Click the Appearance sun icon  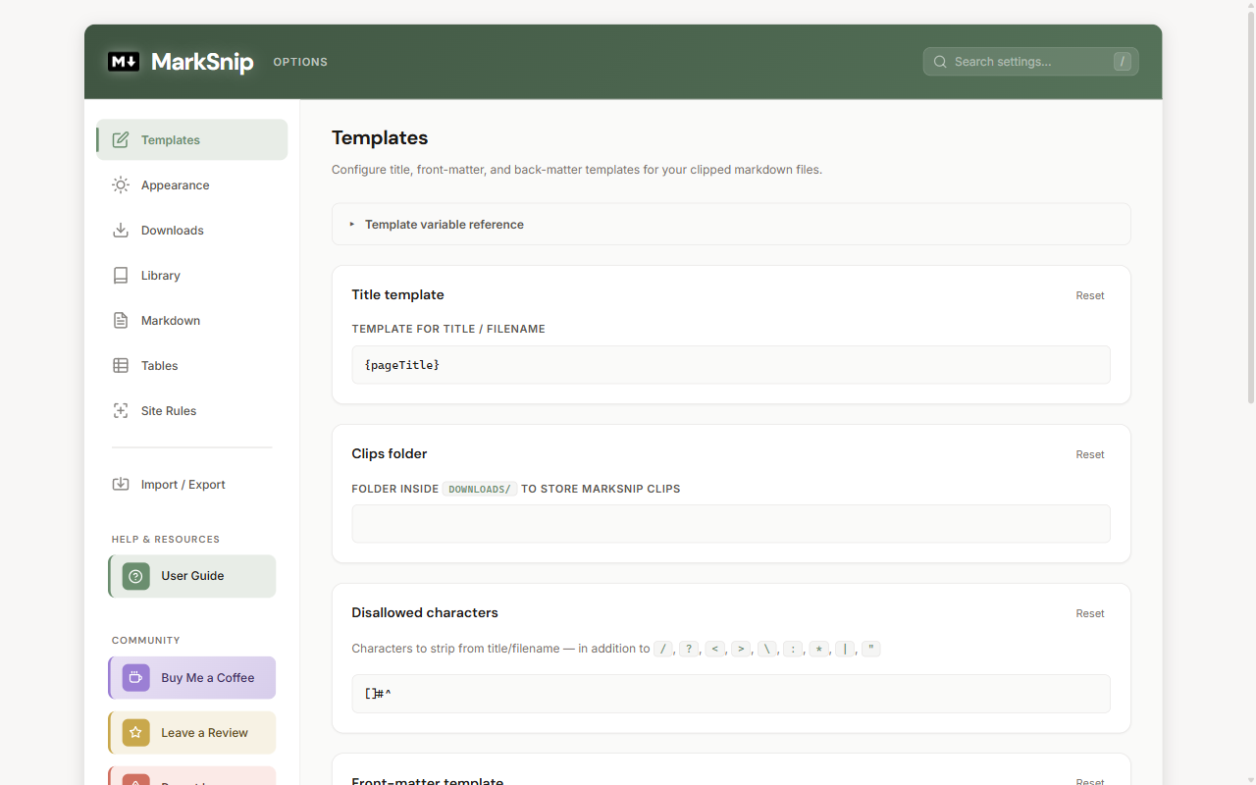(x=121, y=184)
